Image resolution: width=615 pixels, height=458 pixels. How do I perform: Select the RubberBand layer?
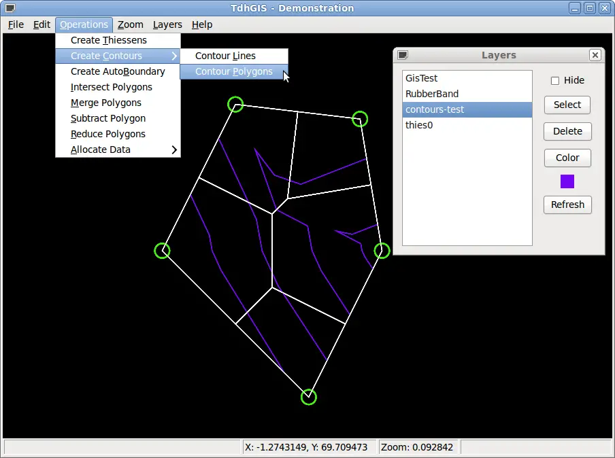coord(467,94)
